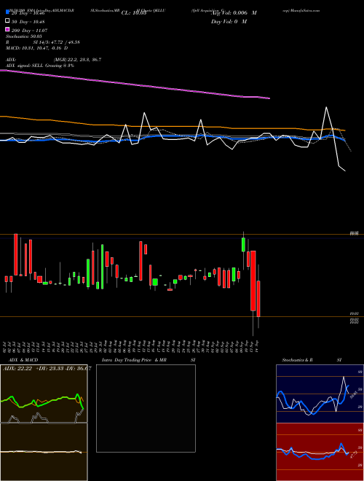The image size is (364, 481).
Task: Click the magenta 200 Day legend swatch
Action: pos(7,30)
